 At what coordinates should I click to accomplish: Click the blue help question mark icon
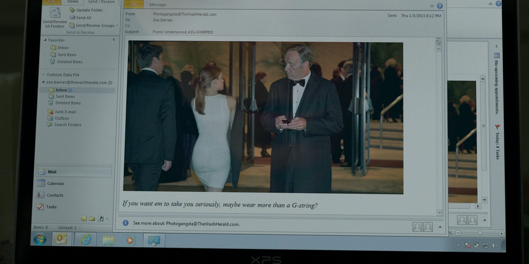pyautogui.click(x=440, y=6)
